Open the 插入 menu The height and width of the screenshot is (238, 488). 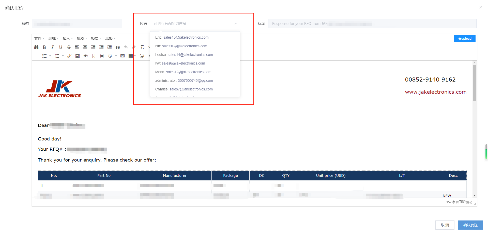point(68,38)
